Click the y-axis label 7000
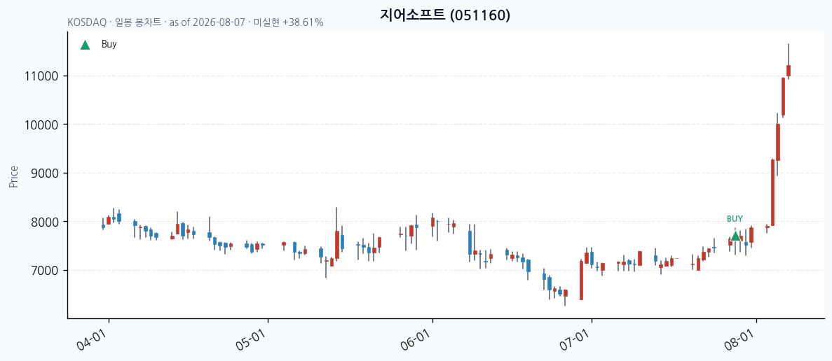 [44, 271]
